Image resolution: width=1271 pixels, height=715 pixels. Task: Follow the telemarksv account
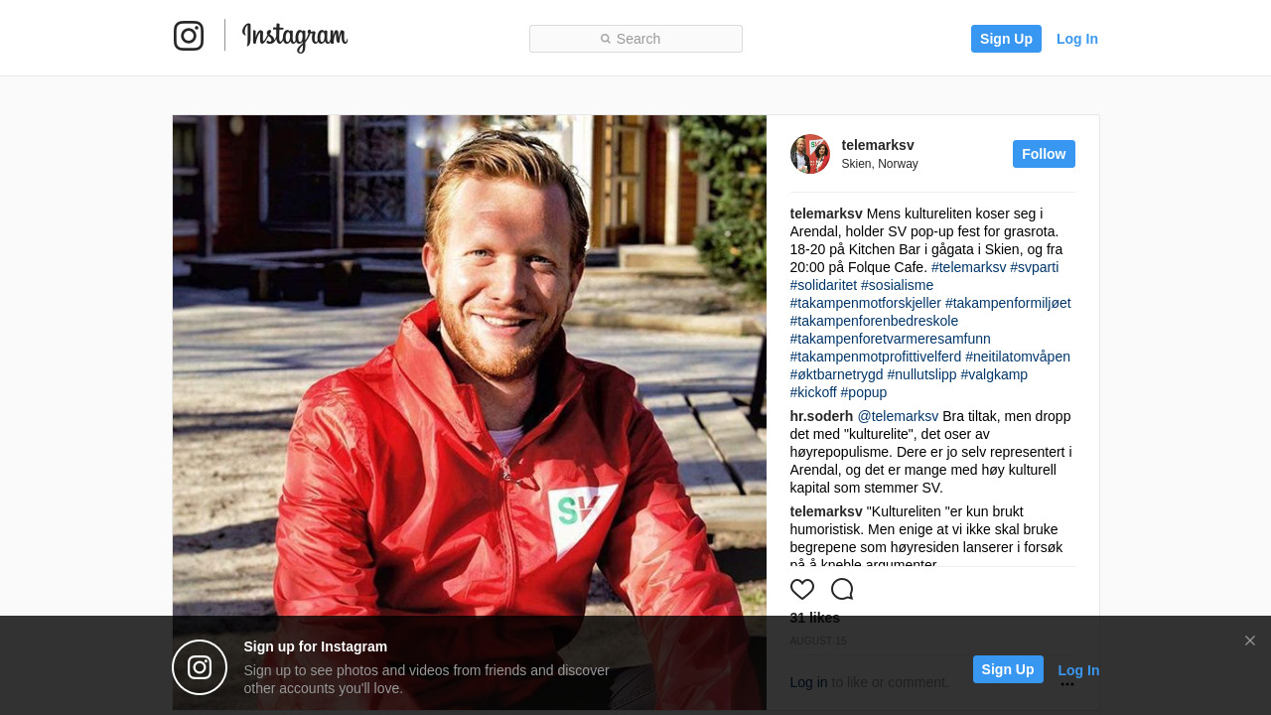click(1044, 154)
